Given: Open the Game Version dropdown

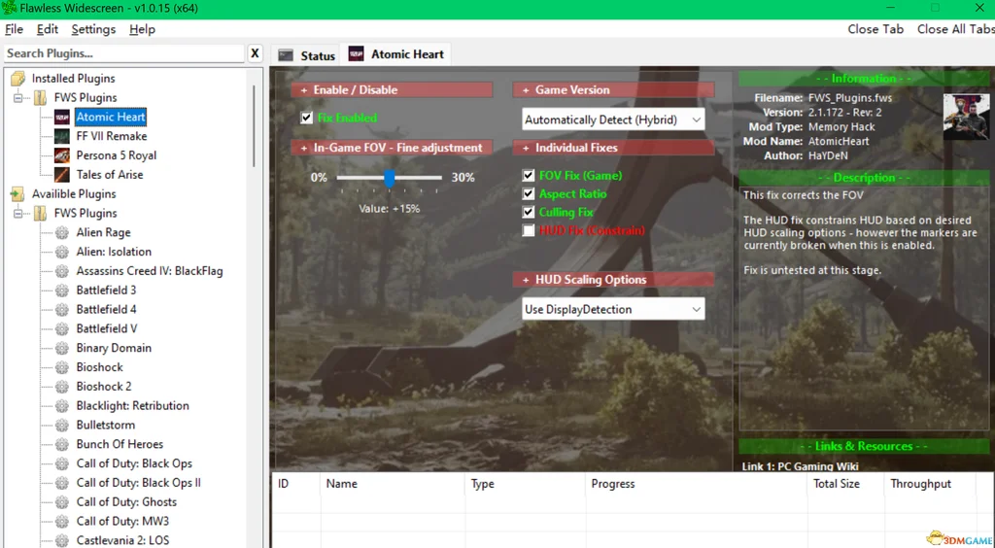Looking at the screenshot, I should coord(613,120).
